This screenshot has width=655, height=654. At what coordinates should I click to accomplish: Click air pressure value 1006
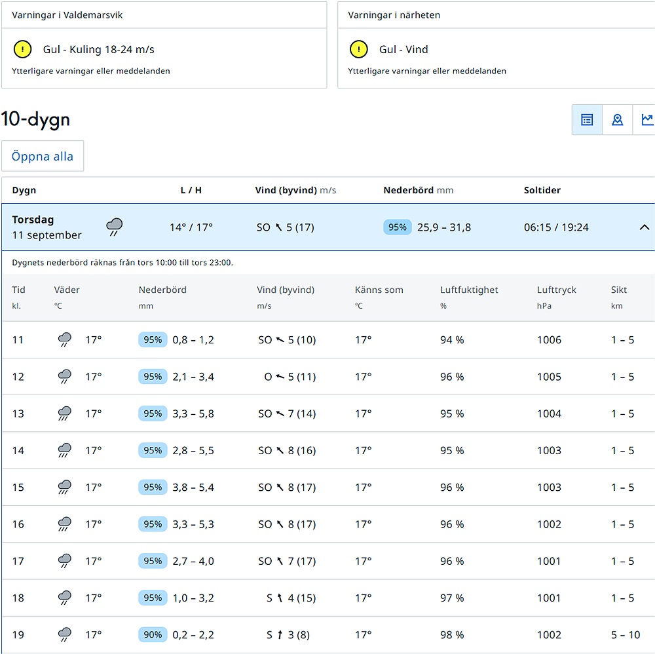coord(549,339)
